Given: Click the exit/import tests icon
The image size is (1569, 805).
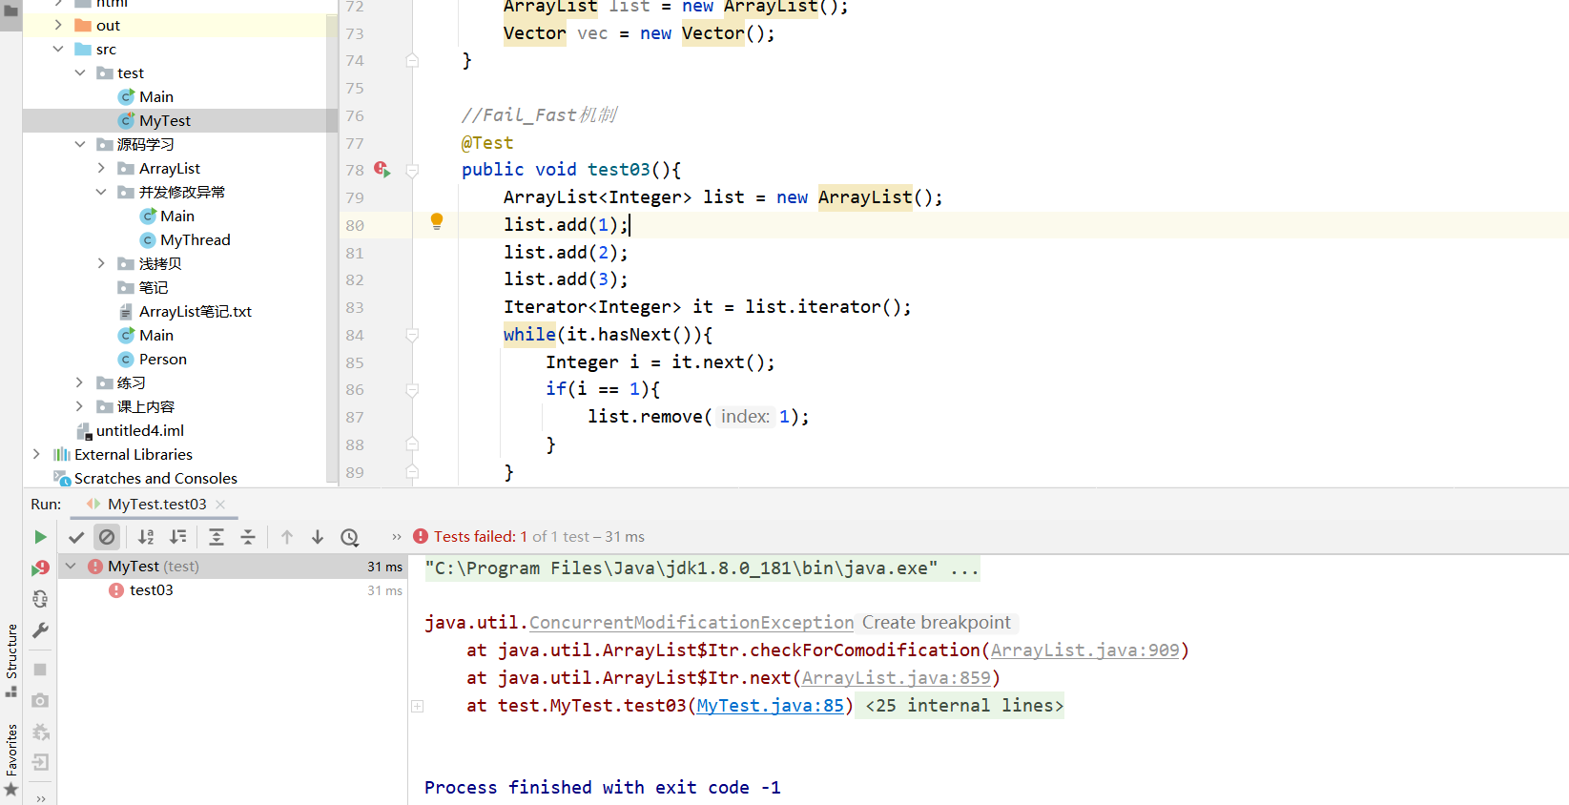Looking at the screenshot, I should click(x=40, y=762).
